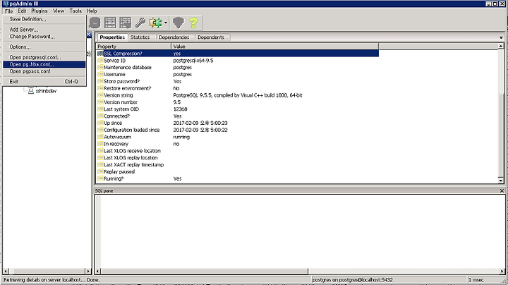
Task: Open the tab list dropdown arrow
Action: [x=501, y=37]
